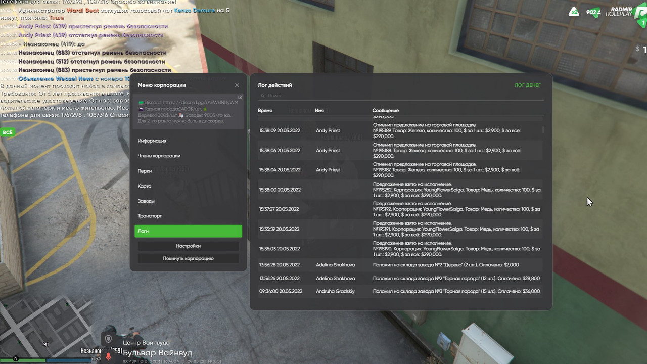647x364 pixels.
Task: Click the "Горная порода" (12 шт.) message
Action: pos(456,278)
